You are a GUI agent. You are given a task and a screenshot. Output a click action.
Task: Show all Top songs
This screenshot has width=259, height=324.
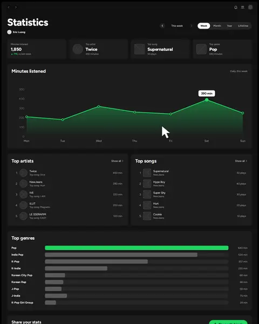click(241, 161)
